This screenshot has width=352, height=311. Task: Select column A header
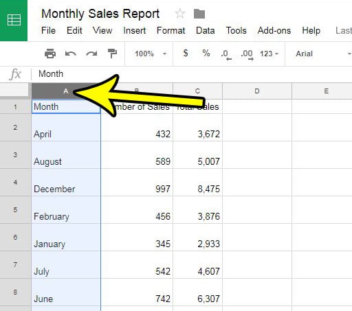pyautogui.click(x=66, y=91)
